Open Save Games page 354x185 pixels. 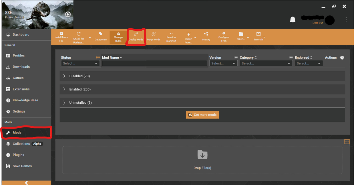click(26, 166)
